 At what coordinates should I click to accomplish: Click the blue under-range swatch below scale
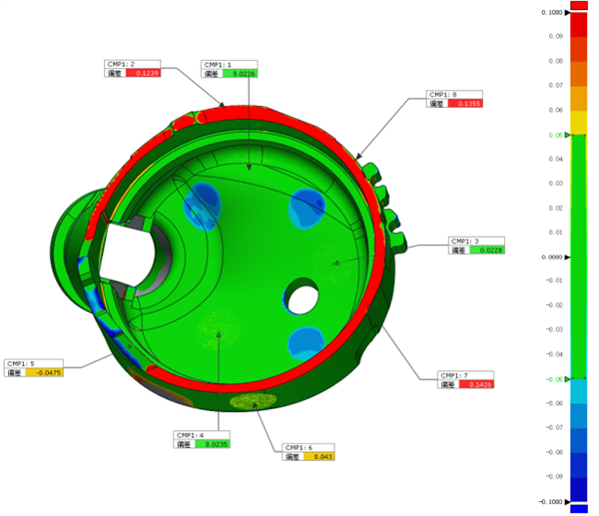click(x=579, y=509)
